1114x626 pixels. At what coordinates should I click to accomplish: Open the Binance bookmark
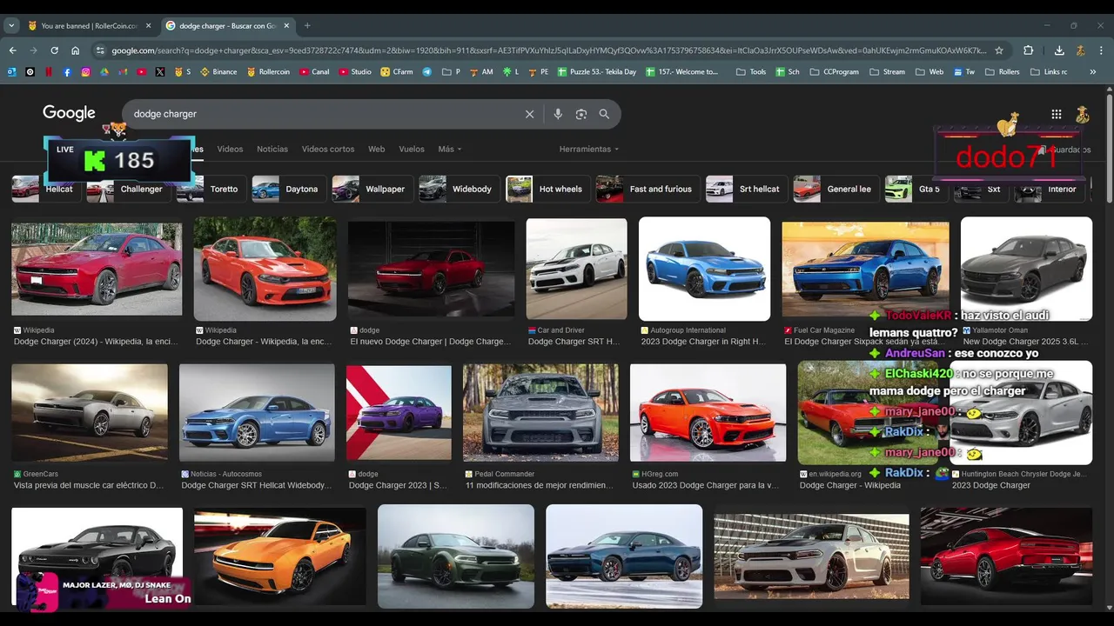tap(218, 72)
